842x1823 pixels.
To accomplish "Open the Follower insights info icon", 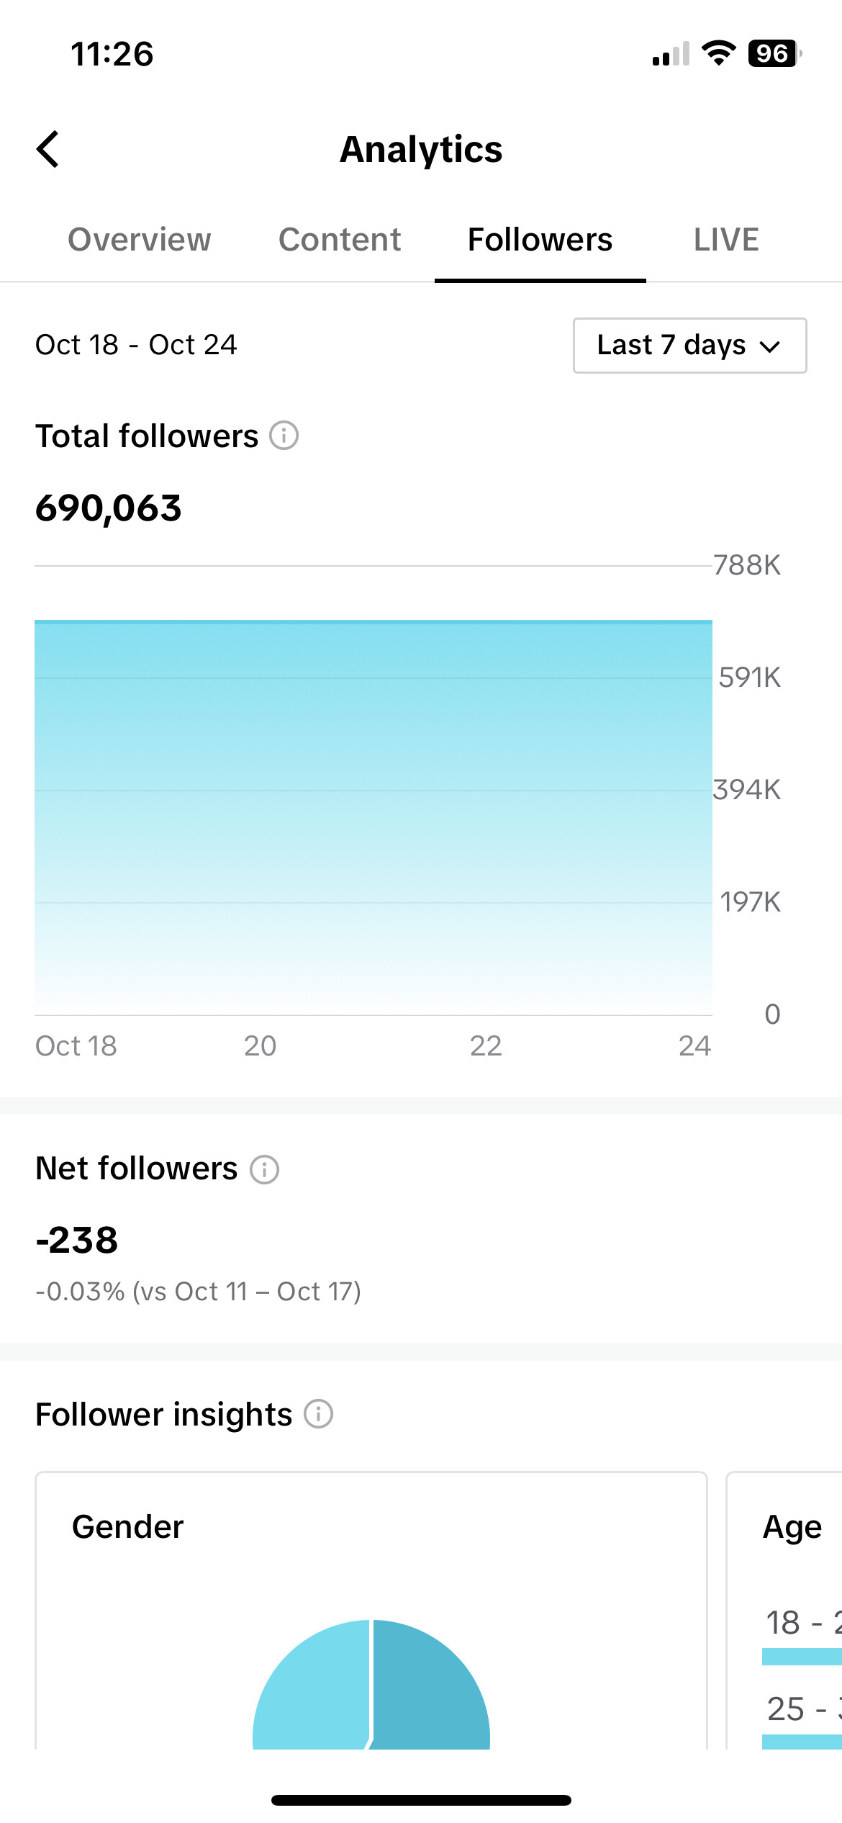I will coord(318,1414).
